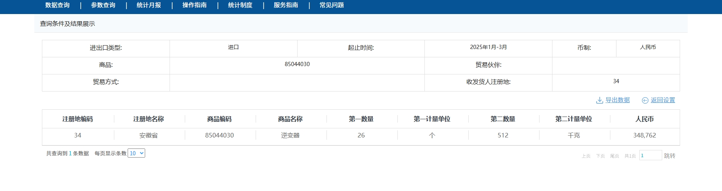The image size is (722, 191).
Task: Click the 贸易方式 label
Action: [106, 82]
